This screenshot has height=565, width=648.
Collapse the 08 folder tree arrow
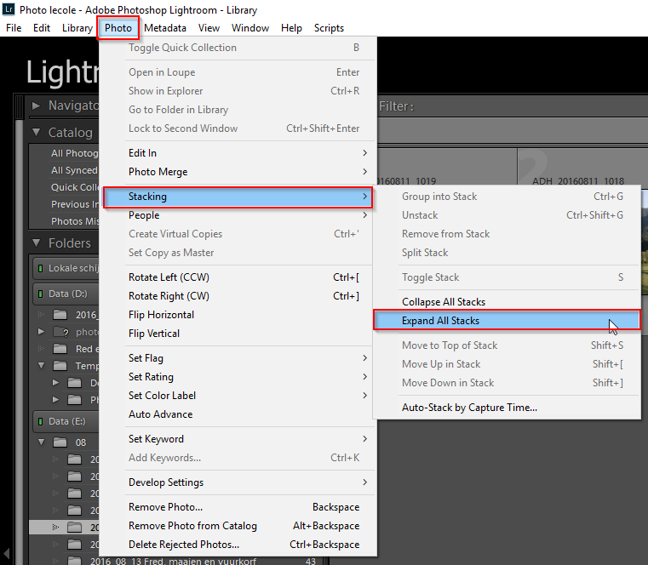tap(40, 442)
